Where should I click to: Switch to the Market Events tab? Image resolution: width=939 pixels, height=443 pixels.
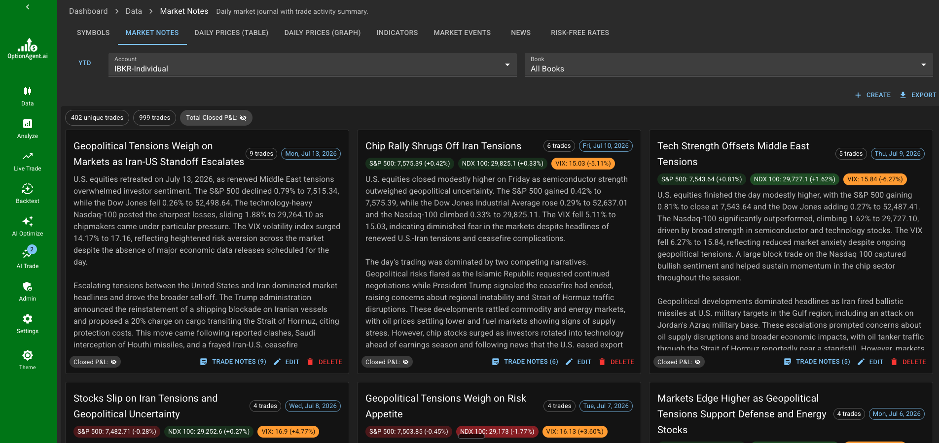[x=462, y=33]
